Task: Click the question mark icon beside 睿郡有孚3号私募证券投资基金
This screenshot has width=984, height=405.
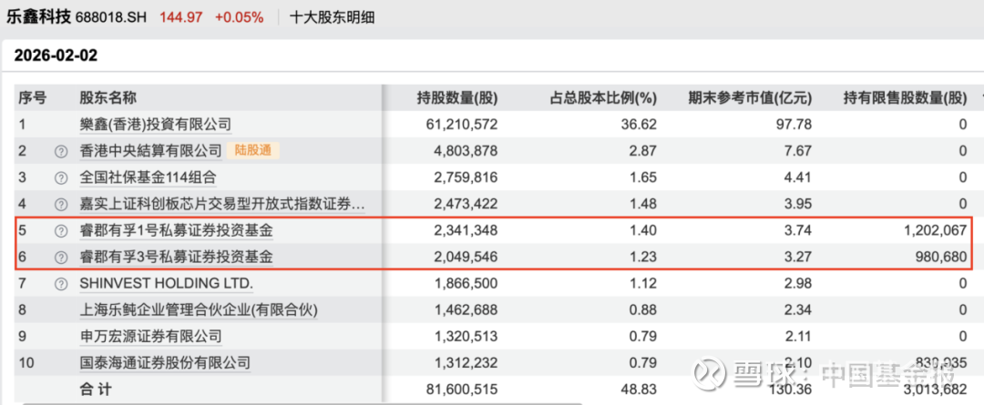Action: (61, 258)
